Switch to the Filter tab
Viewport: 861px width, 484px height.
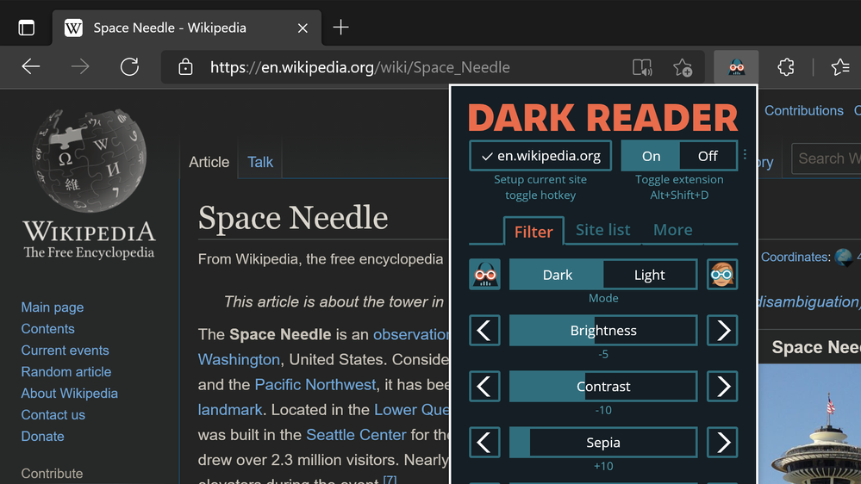pyautogui.click(x=533, y=231)
